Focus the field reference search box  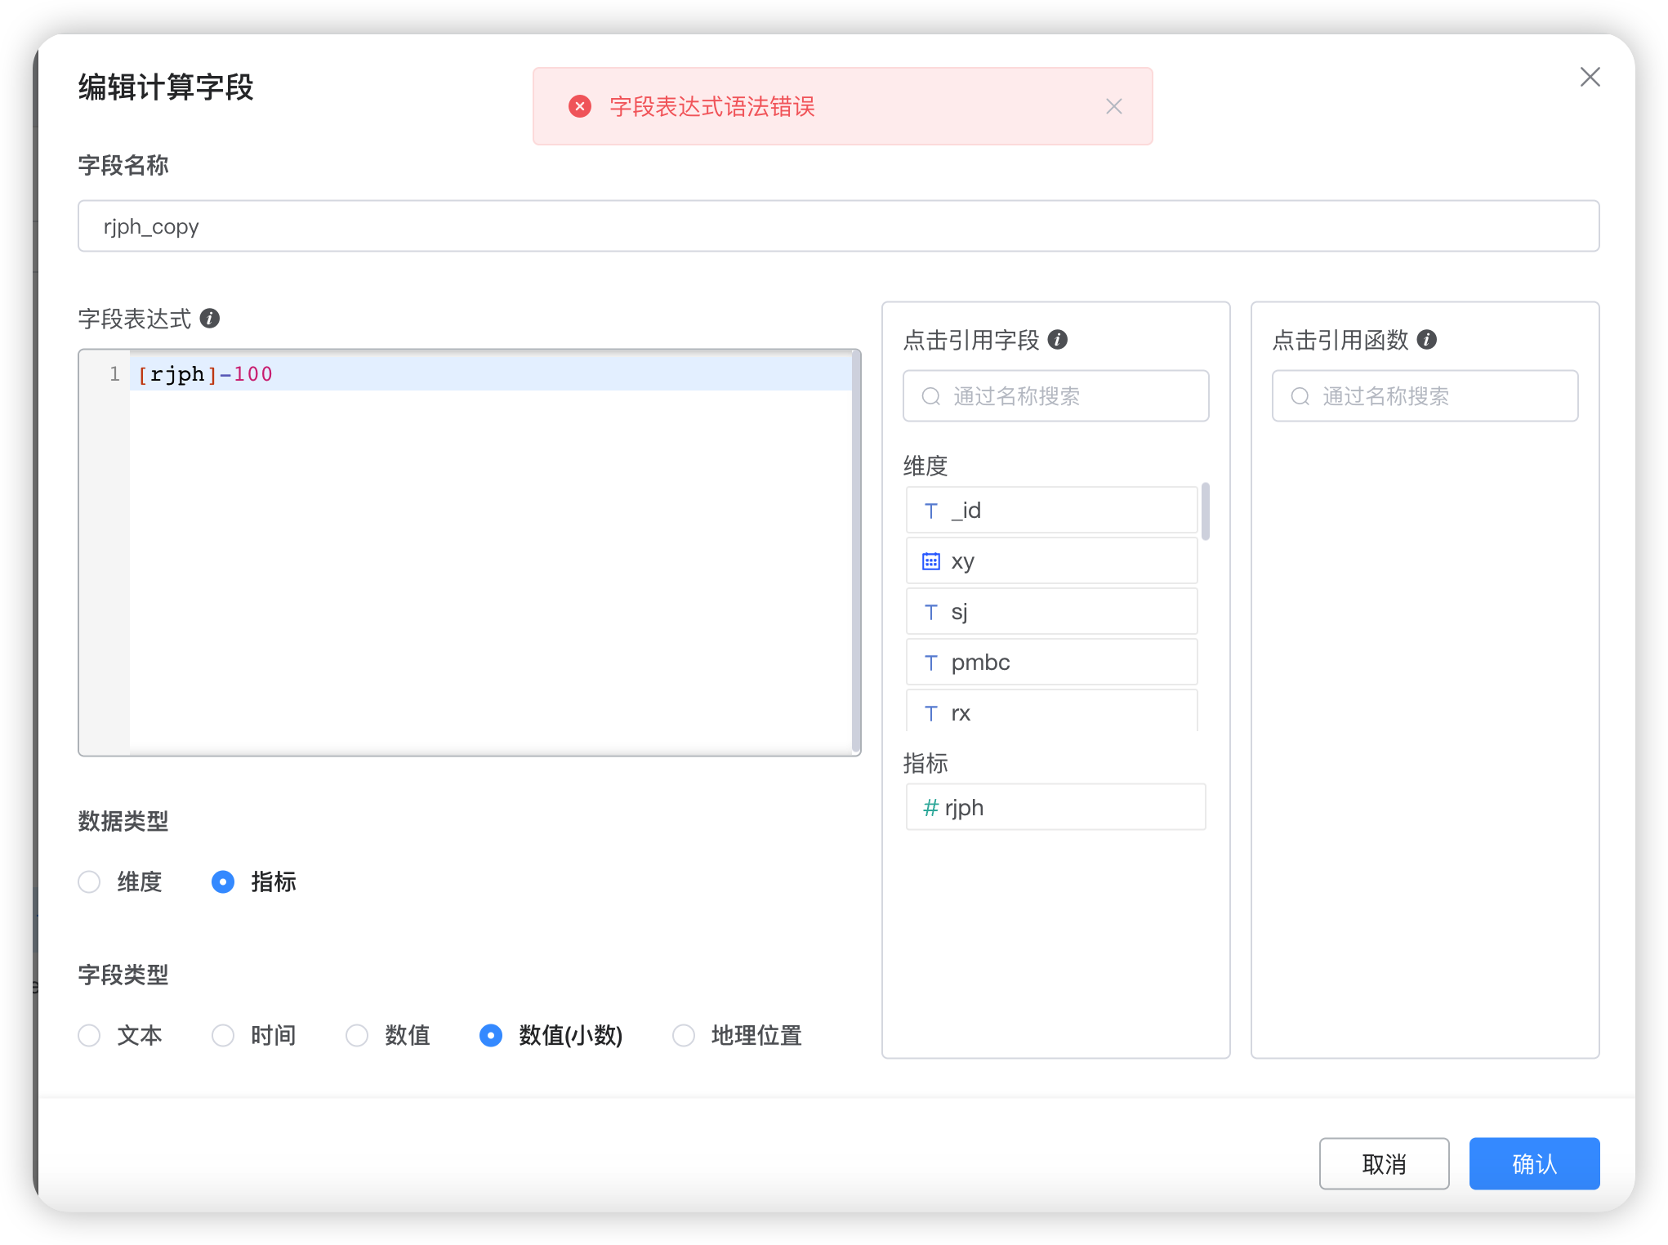pos(1055,396)
